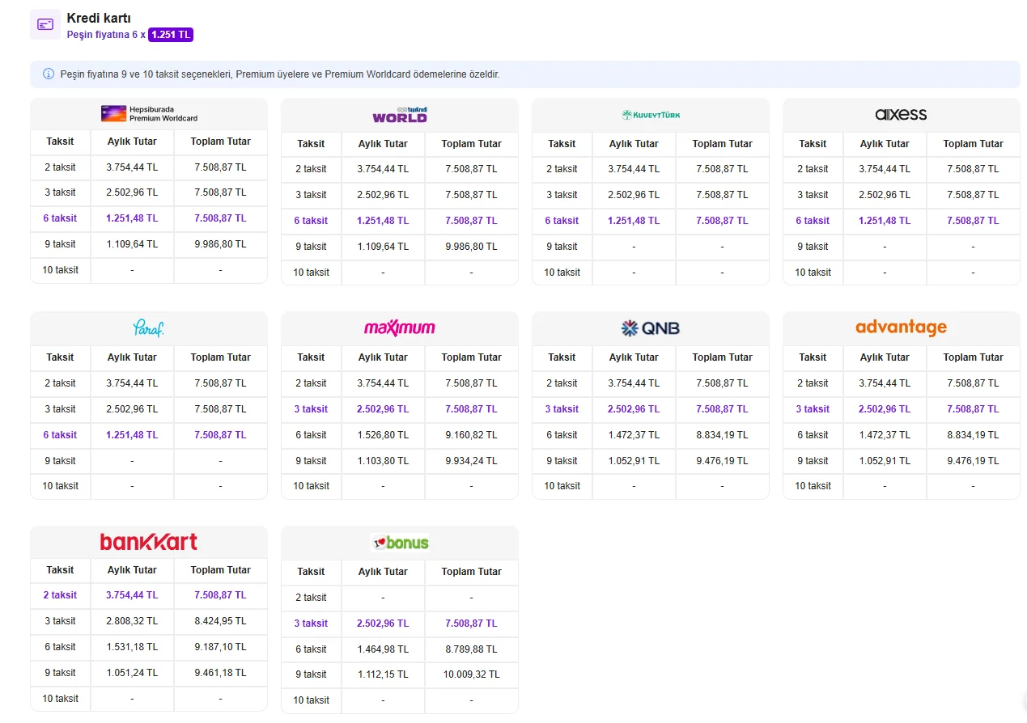The image size is (1027, 723).
Task: Click 2.808,32 TL in Bankkart table
Action: coord(132,621)
